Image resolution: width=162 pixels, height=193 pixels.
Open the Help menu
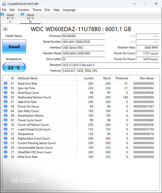(56, 10)
